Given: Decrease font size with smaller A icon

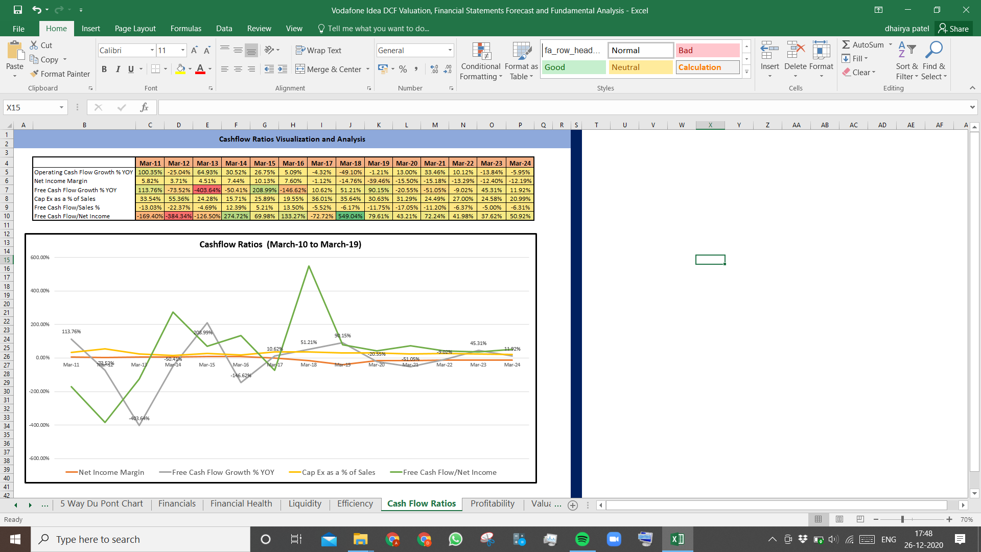Looking at the screenshot, I should coord(207,50).
